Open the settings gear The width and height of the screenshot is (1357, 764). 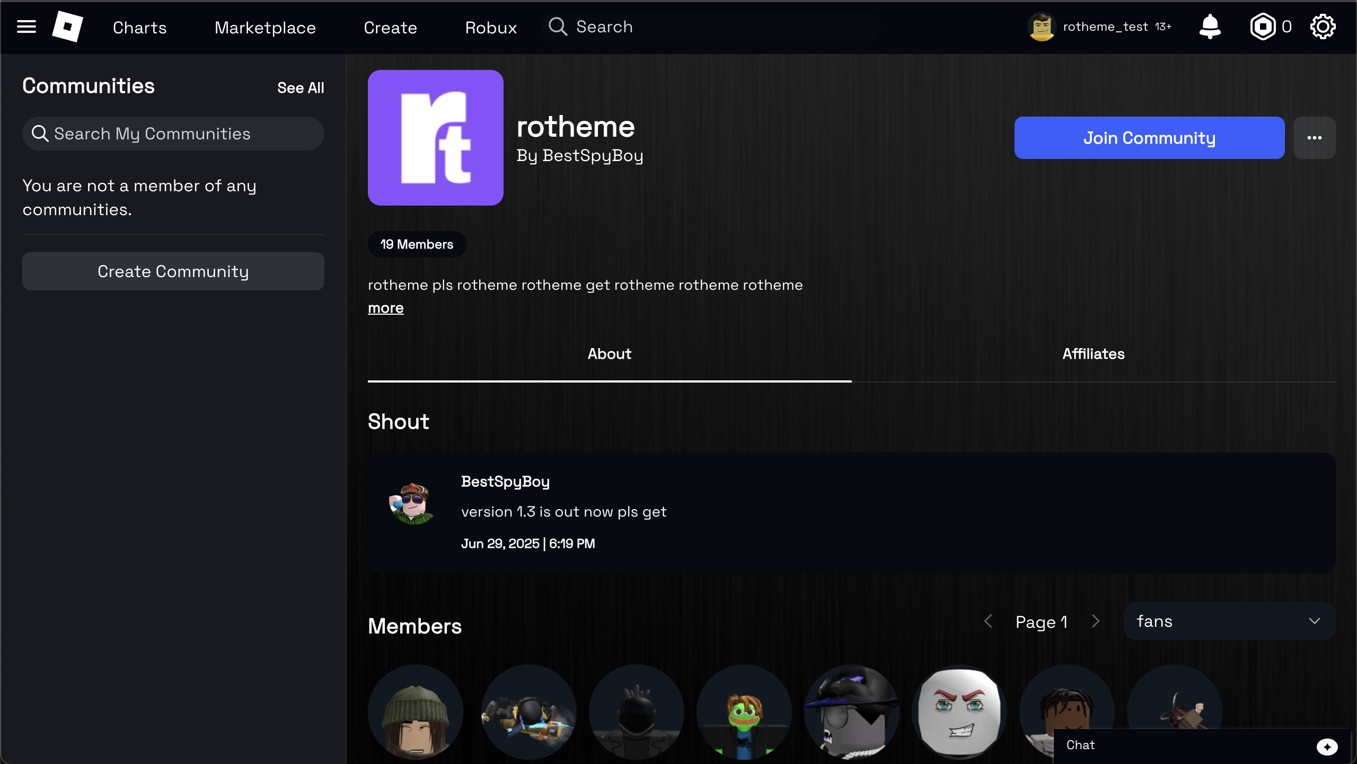coord(1322,26)
